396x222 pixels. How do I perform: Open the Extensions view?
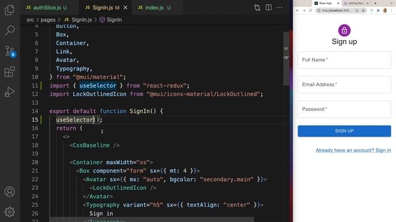[10, 72]
